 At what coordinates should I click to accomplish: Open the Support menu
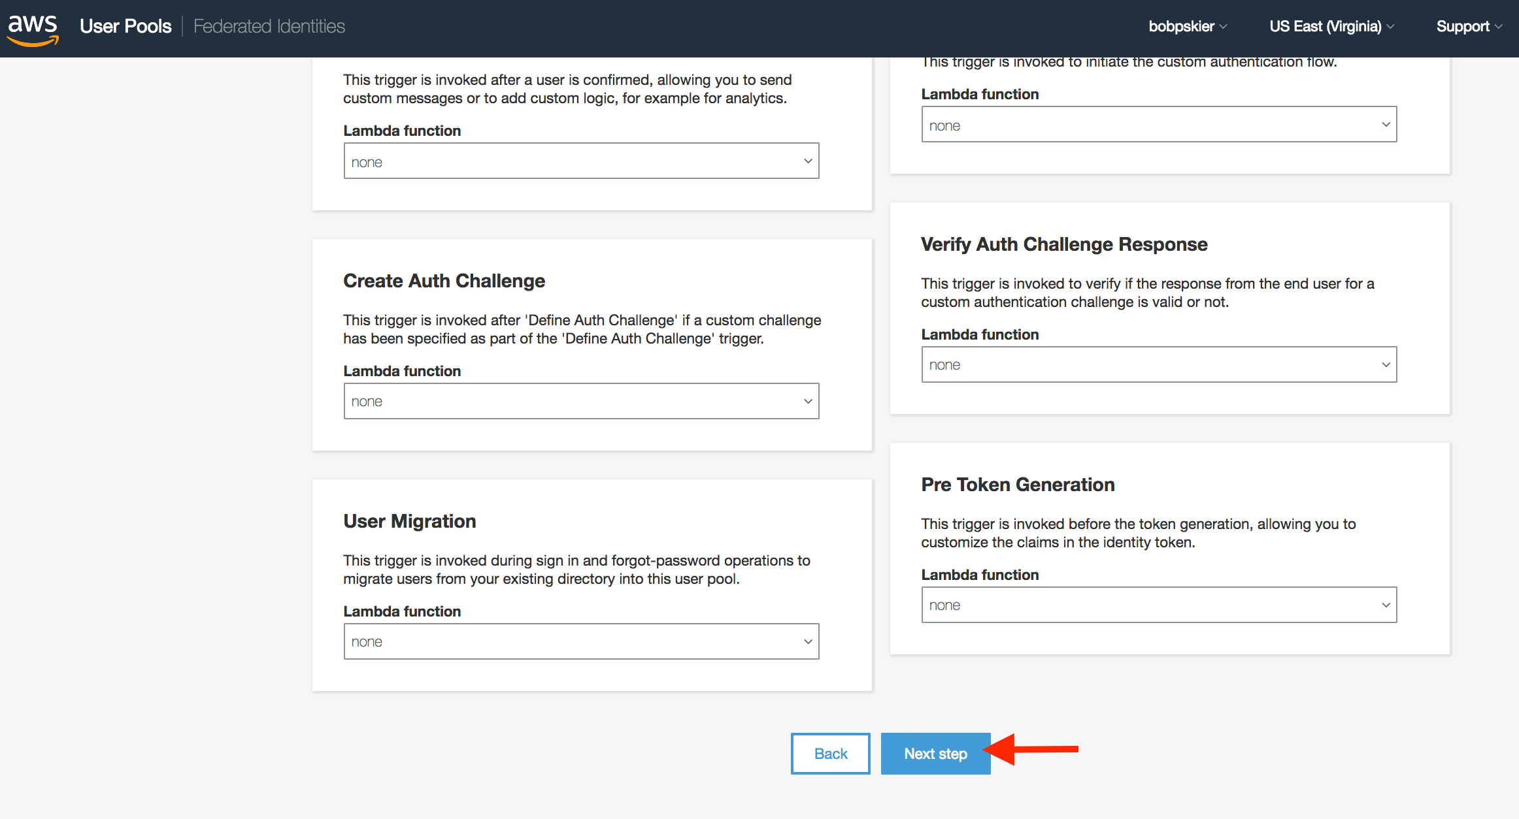pos(1469,26)
